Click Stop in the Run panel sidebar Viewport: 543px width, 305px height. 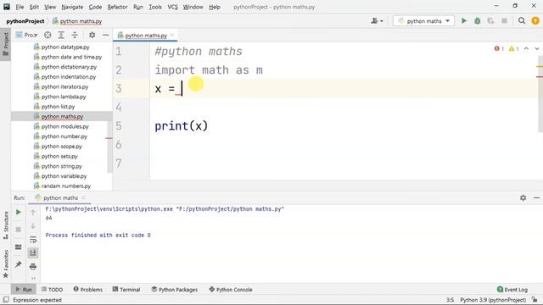19,230
